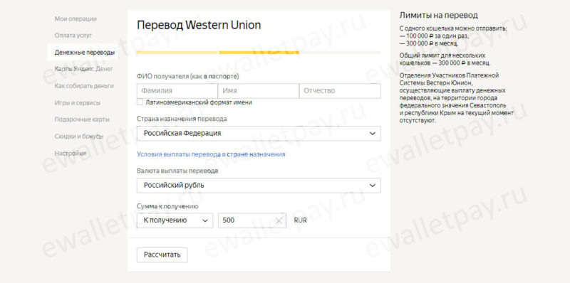Image resolution: width=570 pixels, height=283 pixels.
Task: Clear the amount field with X icon
Action: [x=279, y=220]
